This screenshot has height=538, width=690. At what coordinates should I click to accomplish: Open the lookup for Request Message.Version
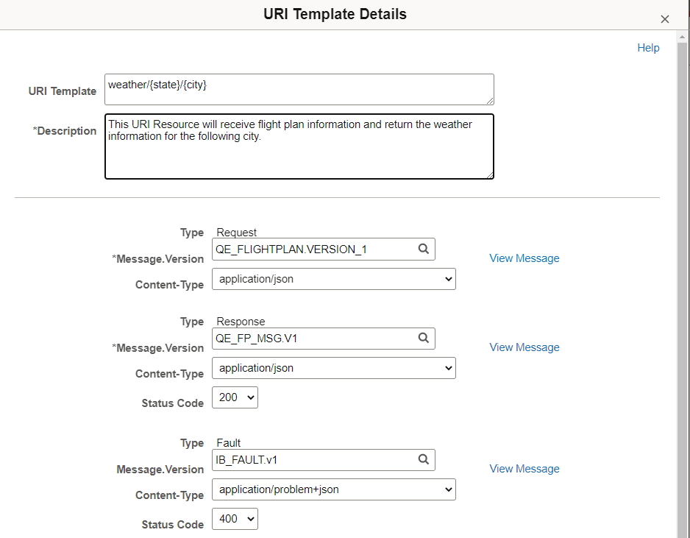pyautogui.click(x=424, y=249)
